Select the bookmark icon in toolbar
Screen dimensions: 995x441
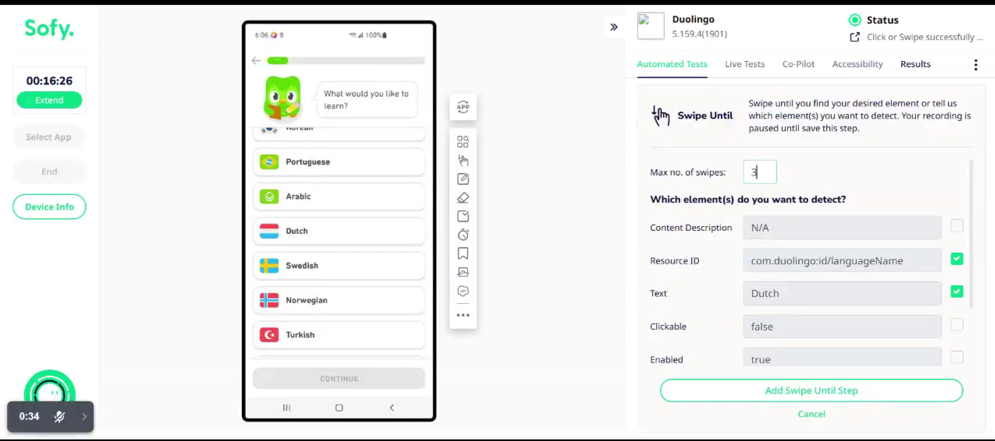click(x=463, y=253)
